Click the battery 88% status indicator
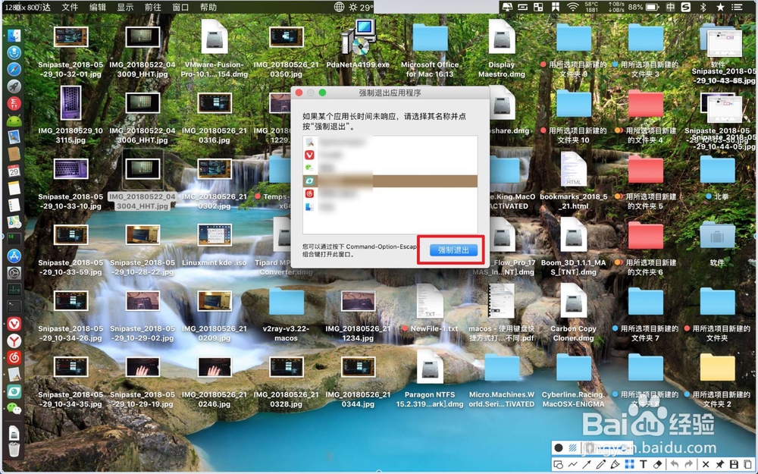Image resolution: width=758 pixels, height=474 pixels. point(644,7)
